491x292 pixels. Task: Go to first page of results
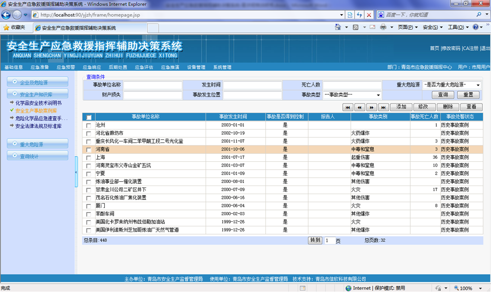(x=348, y=107)
